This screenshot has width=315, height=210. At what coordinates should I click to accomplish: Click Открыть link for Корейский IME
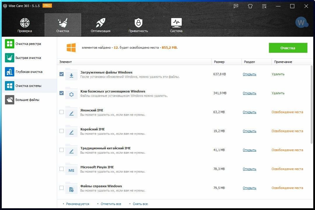(x=249, y=131)
